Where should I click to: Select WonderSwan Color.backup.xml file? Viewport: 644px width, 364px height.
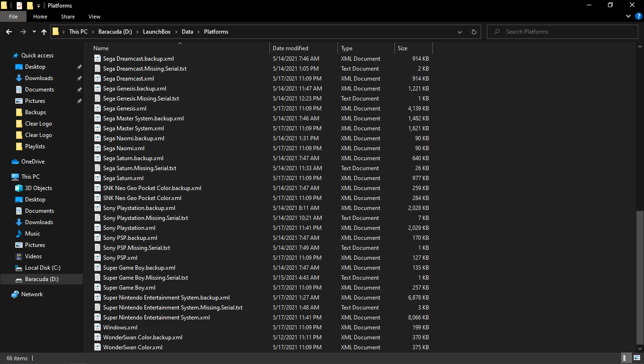pyautogui.click(x=143, y=337)
